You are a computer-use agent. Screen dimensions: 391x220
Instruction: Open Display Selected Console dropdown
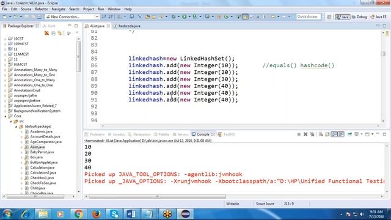coord(362,134)
